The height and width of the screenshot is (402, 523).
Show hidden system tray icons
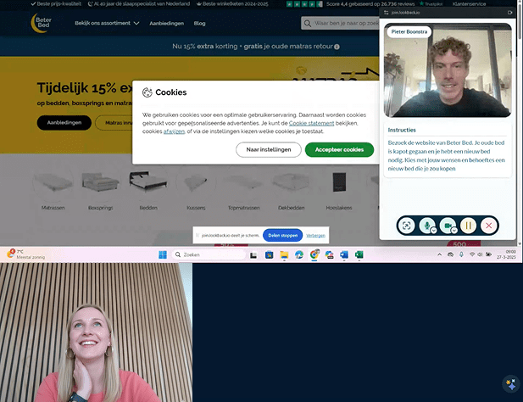(440, 254)
